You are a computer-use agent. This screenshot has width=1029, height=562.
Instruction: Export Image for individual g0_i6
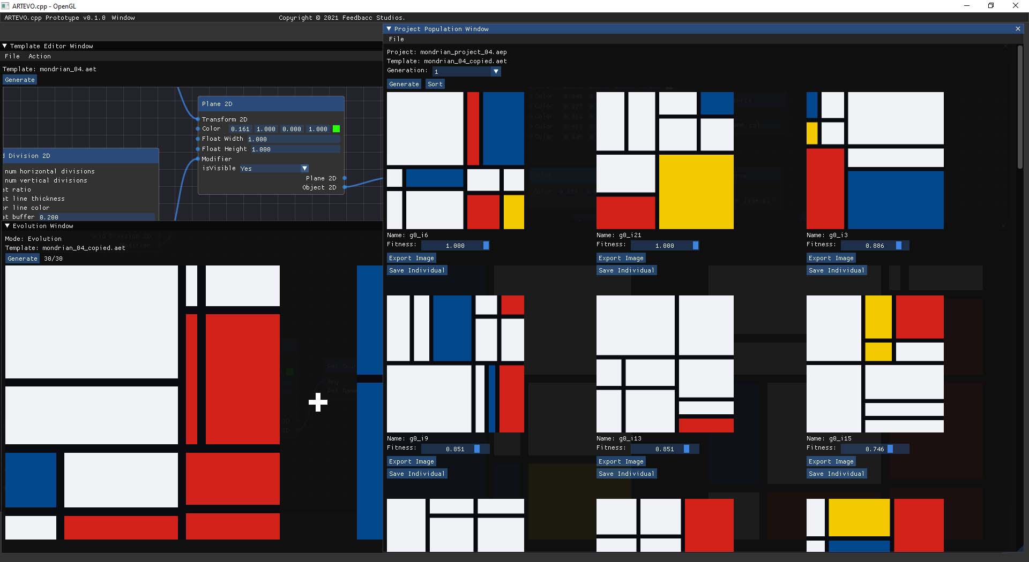[412, 258]
